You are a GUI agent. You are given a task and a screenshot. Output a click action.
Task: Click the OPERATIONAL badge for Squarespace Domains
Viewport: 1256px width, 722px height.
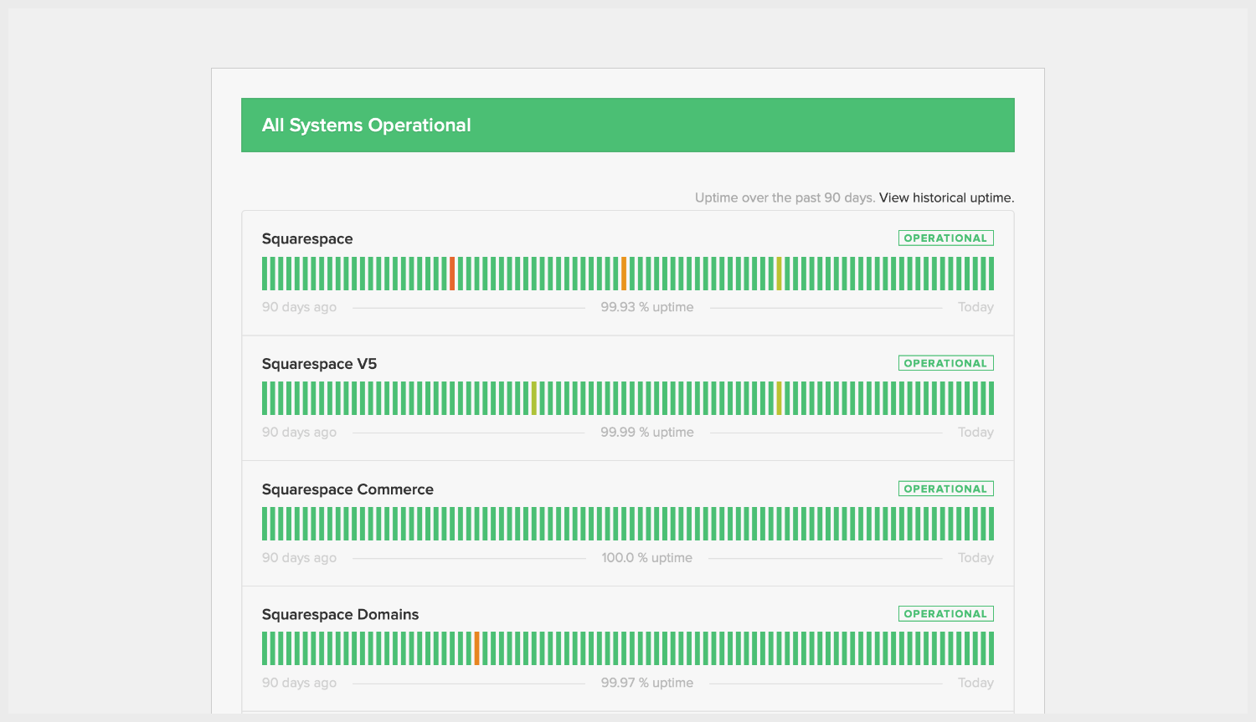point(946,613)
